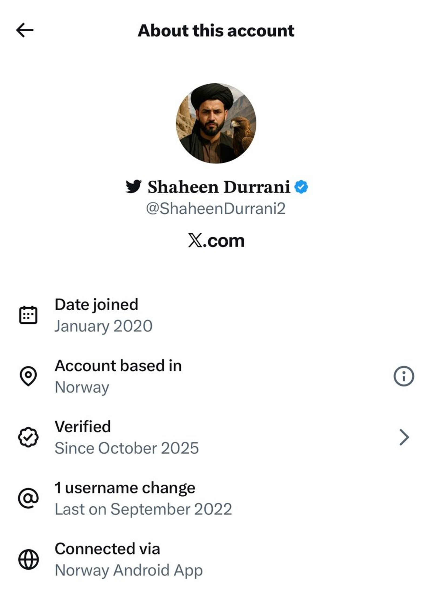The image size is (432, 611).
Task: Tap the location pin icon
Action: [x=28, y=376]
